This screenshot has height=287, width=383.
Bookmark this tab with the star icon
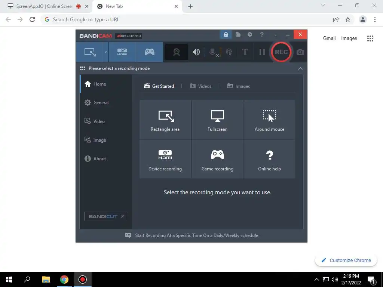(348, 19)
